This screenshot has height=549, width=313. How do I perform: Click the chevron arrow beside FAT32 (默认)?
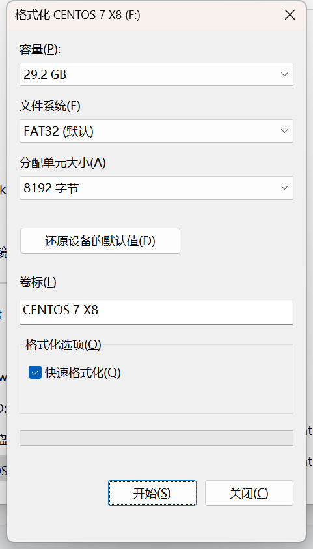click(284, 131)
